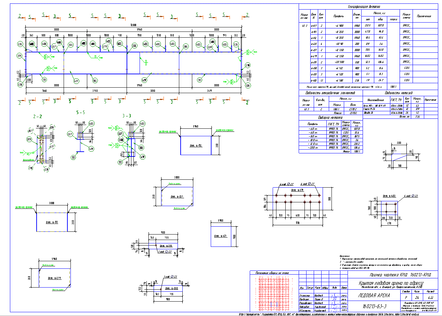Viewport: 442px width, 316px height.
Task: Click the "Шайба 24" row name
Action: tap(368, 112)
